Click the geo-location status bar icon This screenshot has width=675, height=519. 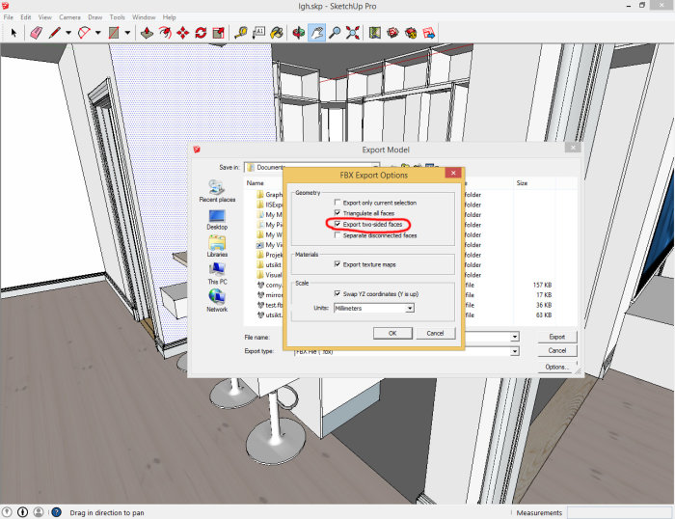pos(7,512)
